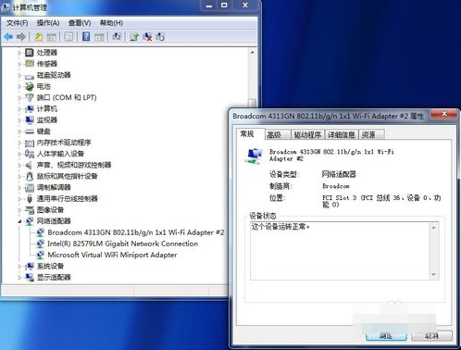Select the 键盘 keyboard icon

click(30, 131)
